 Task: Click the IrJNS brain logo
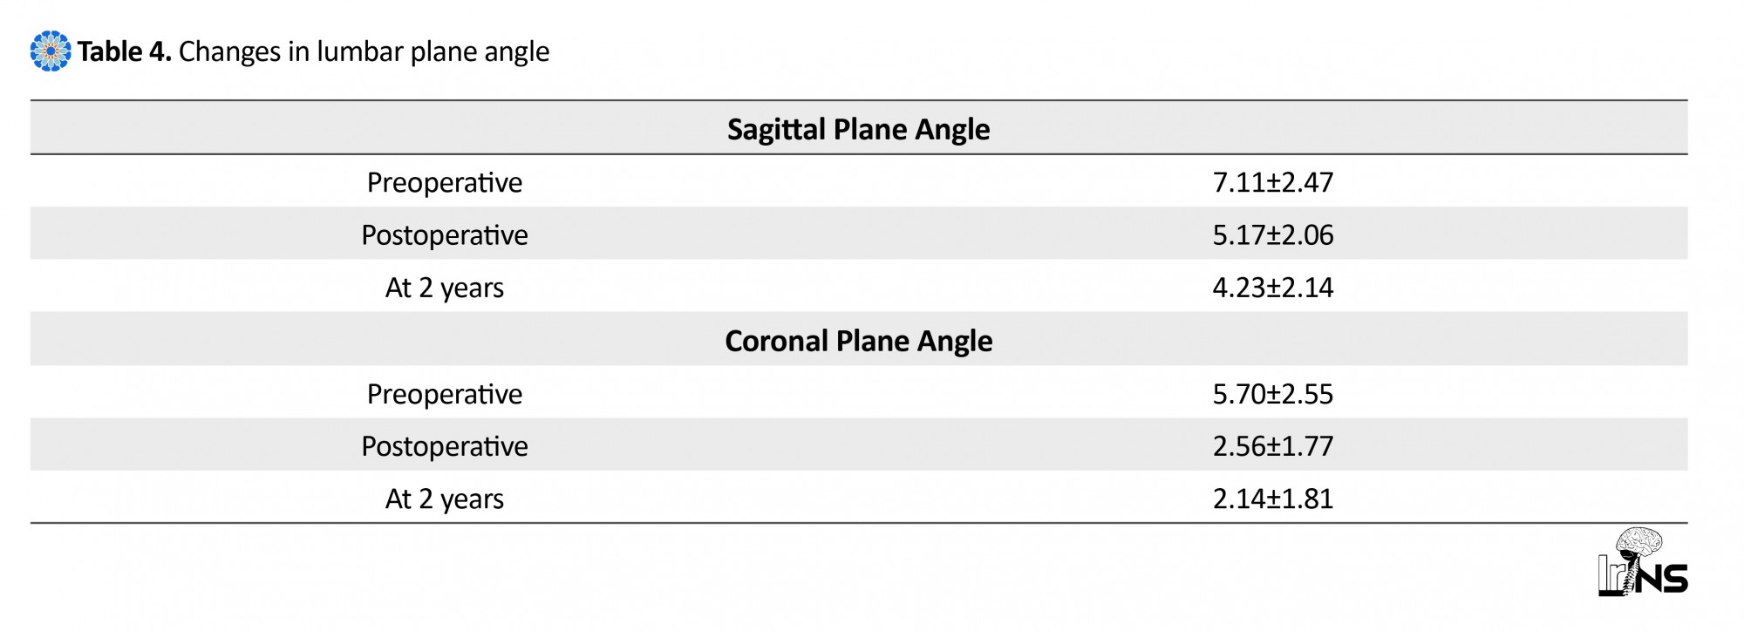pyautogui.click(x=1643, y=562)
